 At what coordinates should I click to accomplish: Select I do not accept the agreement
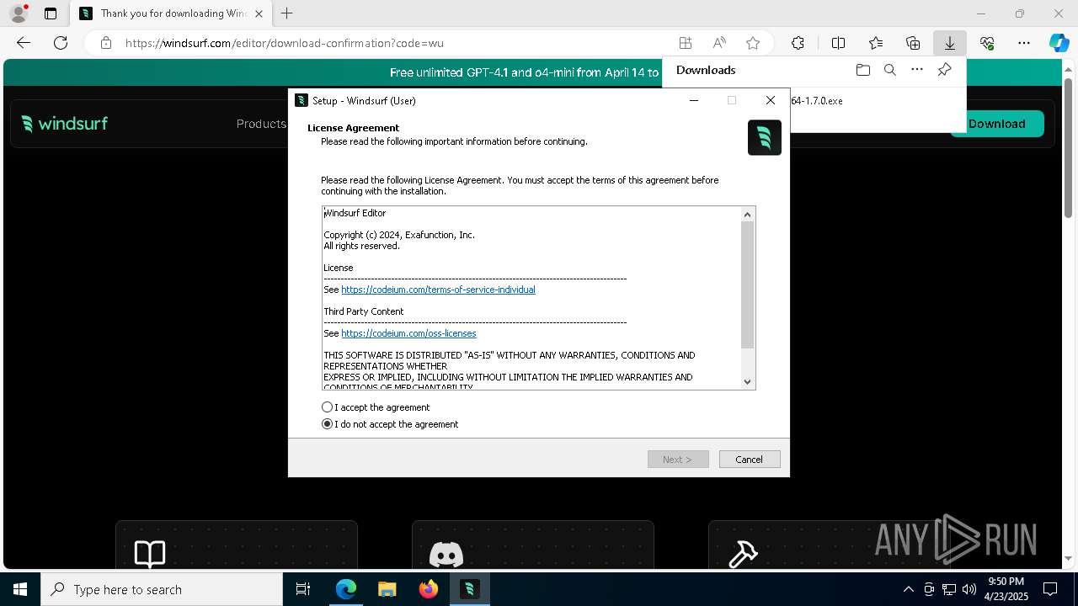[x=328, y=424]
